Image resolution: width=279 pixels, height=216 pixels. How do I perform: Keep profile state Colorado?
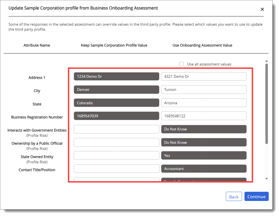point(116,103)
